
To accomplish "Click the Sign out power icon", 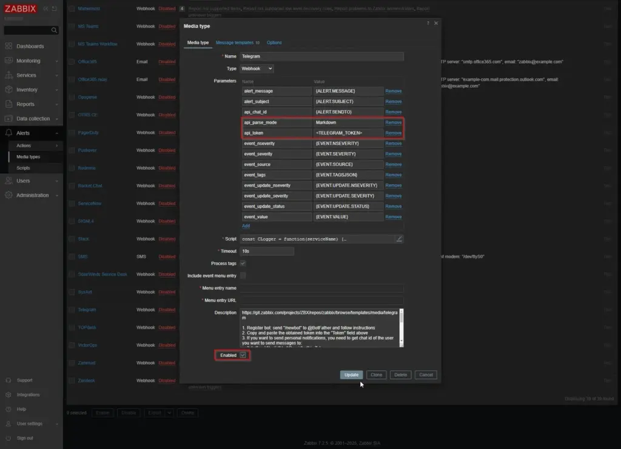I will point(8,438).
